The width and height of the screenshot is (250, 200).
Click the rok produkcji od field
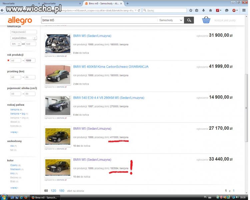point(16,60)
